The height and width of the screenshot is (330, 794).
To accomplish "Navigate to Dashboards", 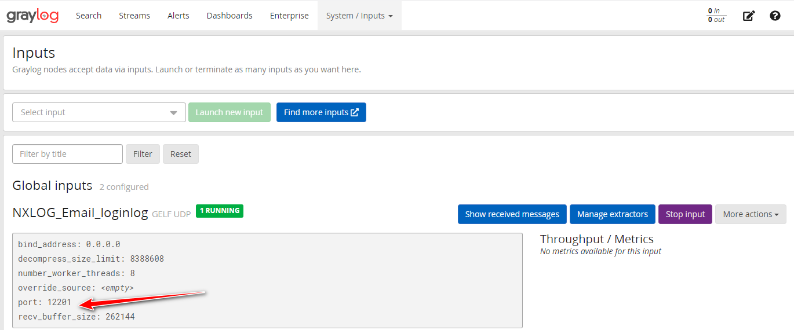I will pos(230,16).
